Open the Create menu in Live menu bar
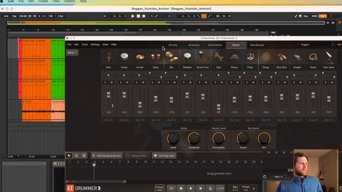 pyautogui.click(x=43, y=1)
